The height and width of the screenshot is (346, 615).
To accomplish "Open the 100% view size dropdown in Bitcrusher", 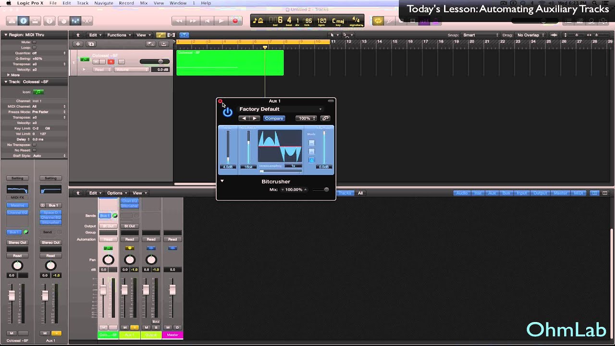I will (x=306, y=118).
